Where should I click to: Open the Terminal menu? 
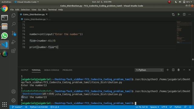(x=52, y=10)
